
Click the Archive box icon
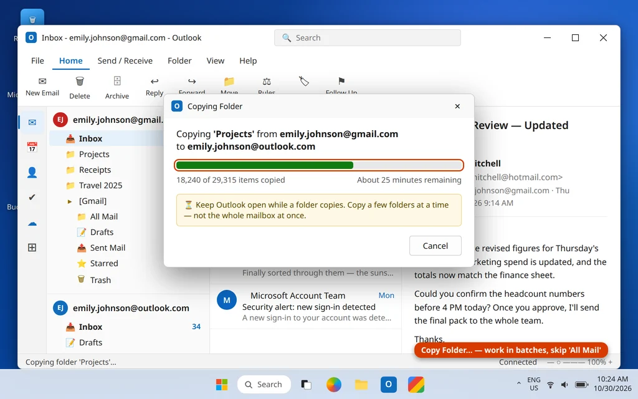(117, 81)
